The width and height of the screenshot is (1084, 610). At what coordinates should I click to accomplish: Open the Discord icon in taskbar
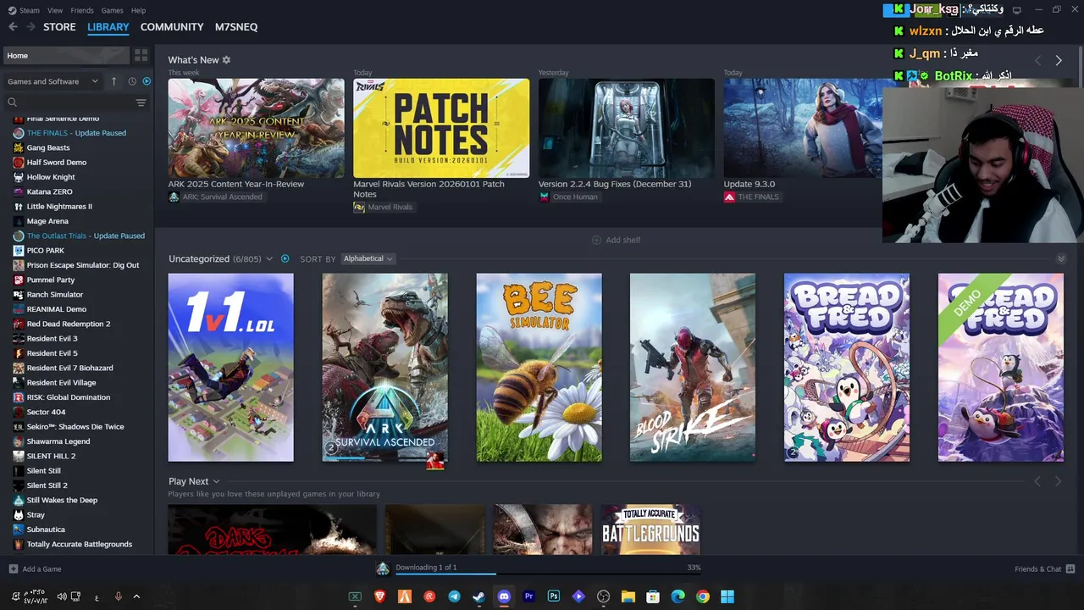(x=504, y=596)
